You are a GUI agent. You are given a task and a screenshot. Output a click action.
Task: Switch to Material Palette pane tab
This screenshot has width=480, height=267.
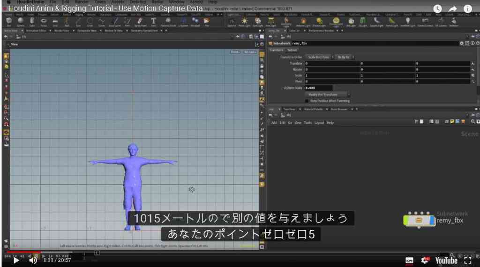[x=314, y=109]
